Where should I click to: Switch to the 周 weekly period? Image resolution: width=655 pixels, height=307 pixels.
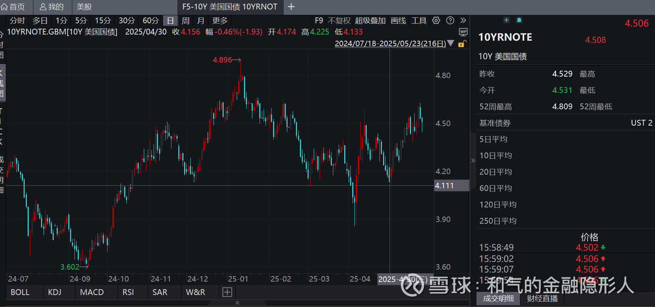pos(186,21)
